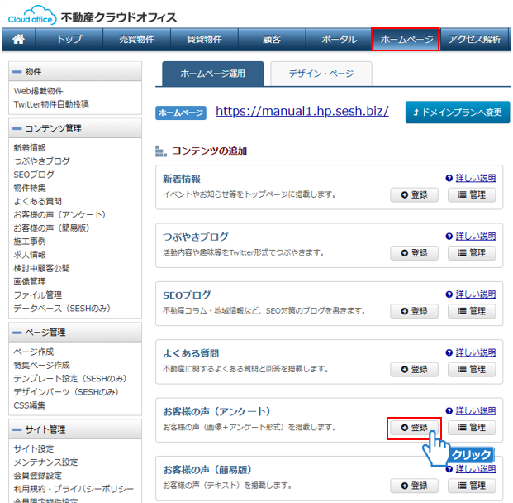Open Twitter物件自動投稿 in sidebar
The height and width of the screenshot is (503, 513).
pos(51,104)
